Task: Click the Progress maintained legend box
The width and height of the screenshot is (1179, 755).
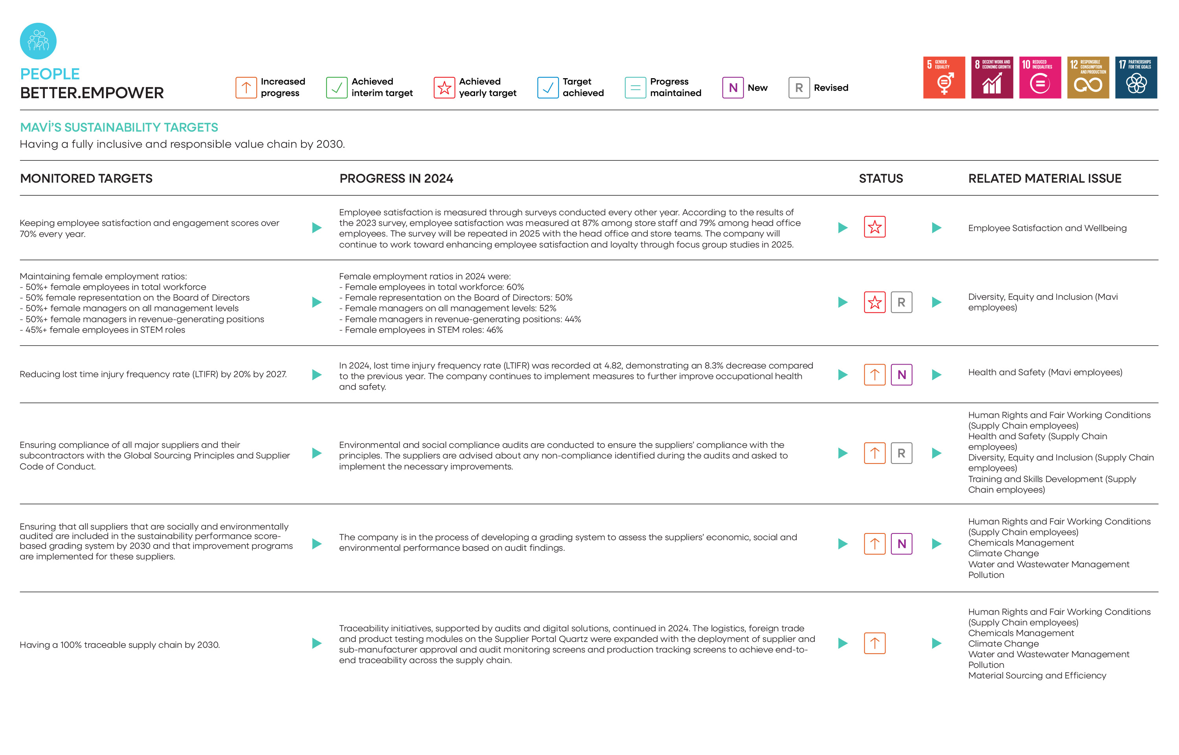Action: (635, 88)
